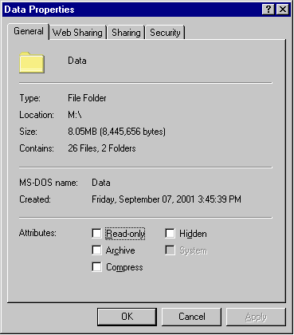Viewport: 294px width, 335px height.
Task: Confirm changes with the OK button
Action: tap(127, 317)
